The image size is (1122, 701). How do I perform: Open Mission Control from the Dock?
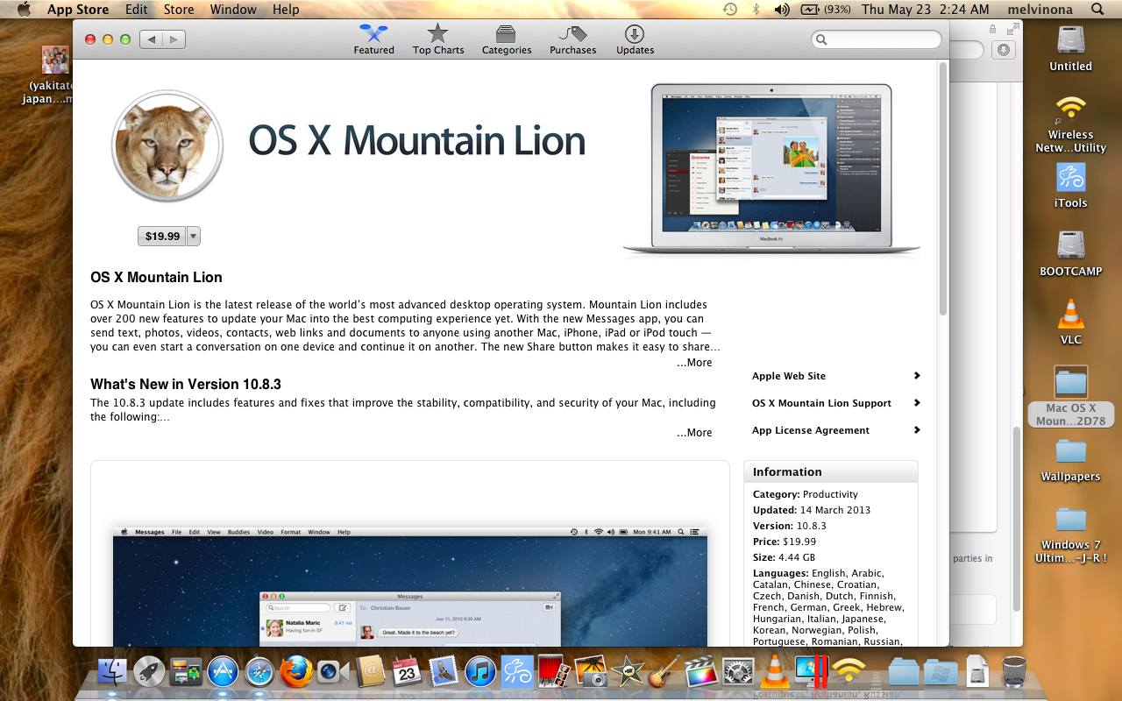[186, 672]
